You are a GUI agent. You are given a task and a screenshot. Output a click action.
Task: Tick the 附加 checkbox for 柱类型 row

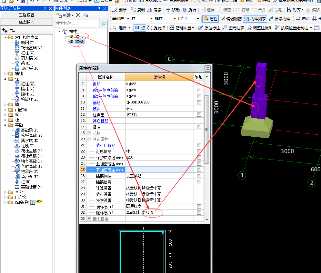click(x=199, y=114)
